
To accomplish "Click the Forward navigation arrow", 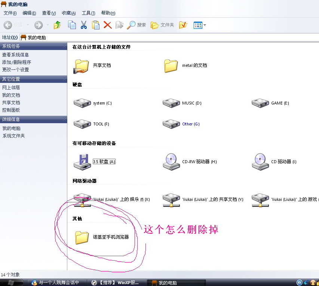I will (x=39, y=25).
